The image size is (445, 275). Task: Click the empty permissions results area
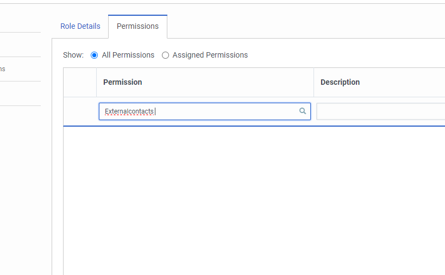(x=254, y=200)
